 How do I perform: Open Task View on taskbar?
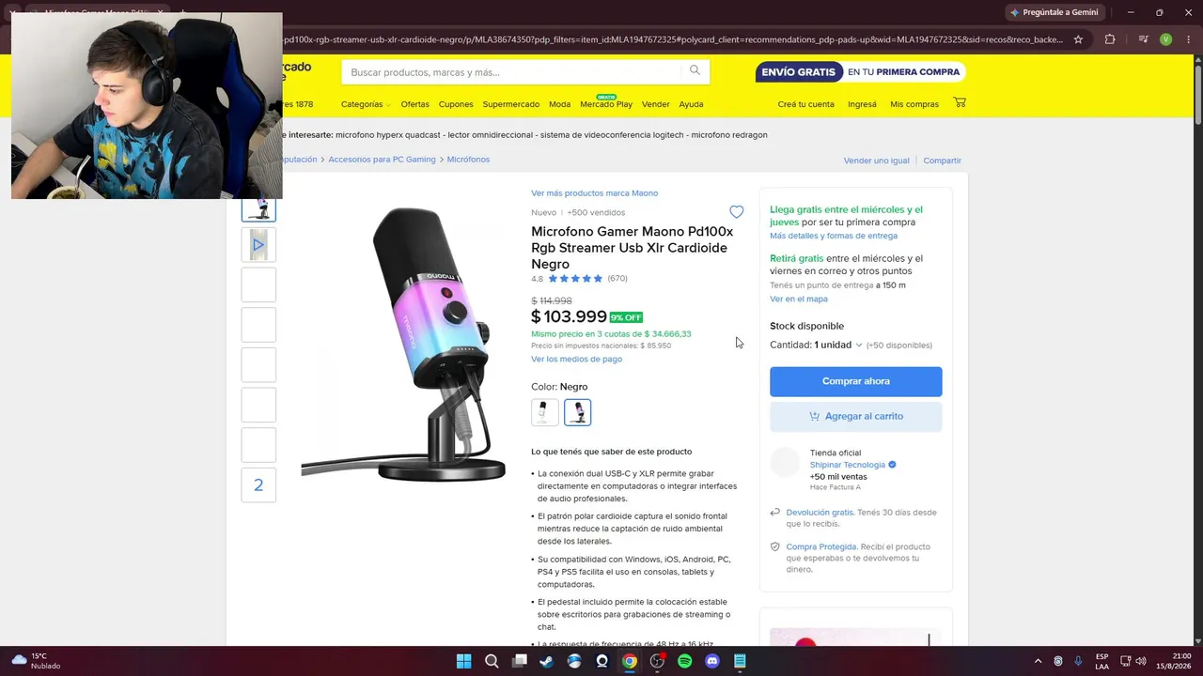pyautogui.click(x=519, y=661)
